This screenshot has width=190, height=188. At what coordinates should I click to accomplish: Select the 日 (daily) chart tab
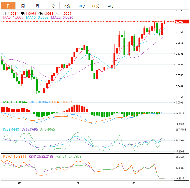coord(8,6)
